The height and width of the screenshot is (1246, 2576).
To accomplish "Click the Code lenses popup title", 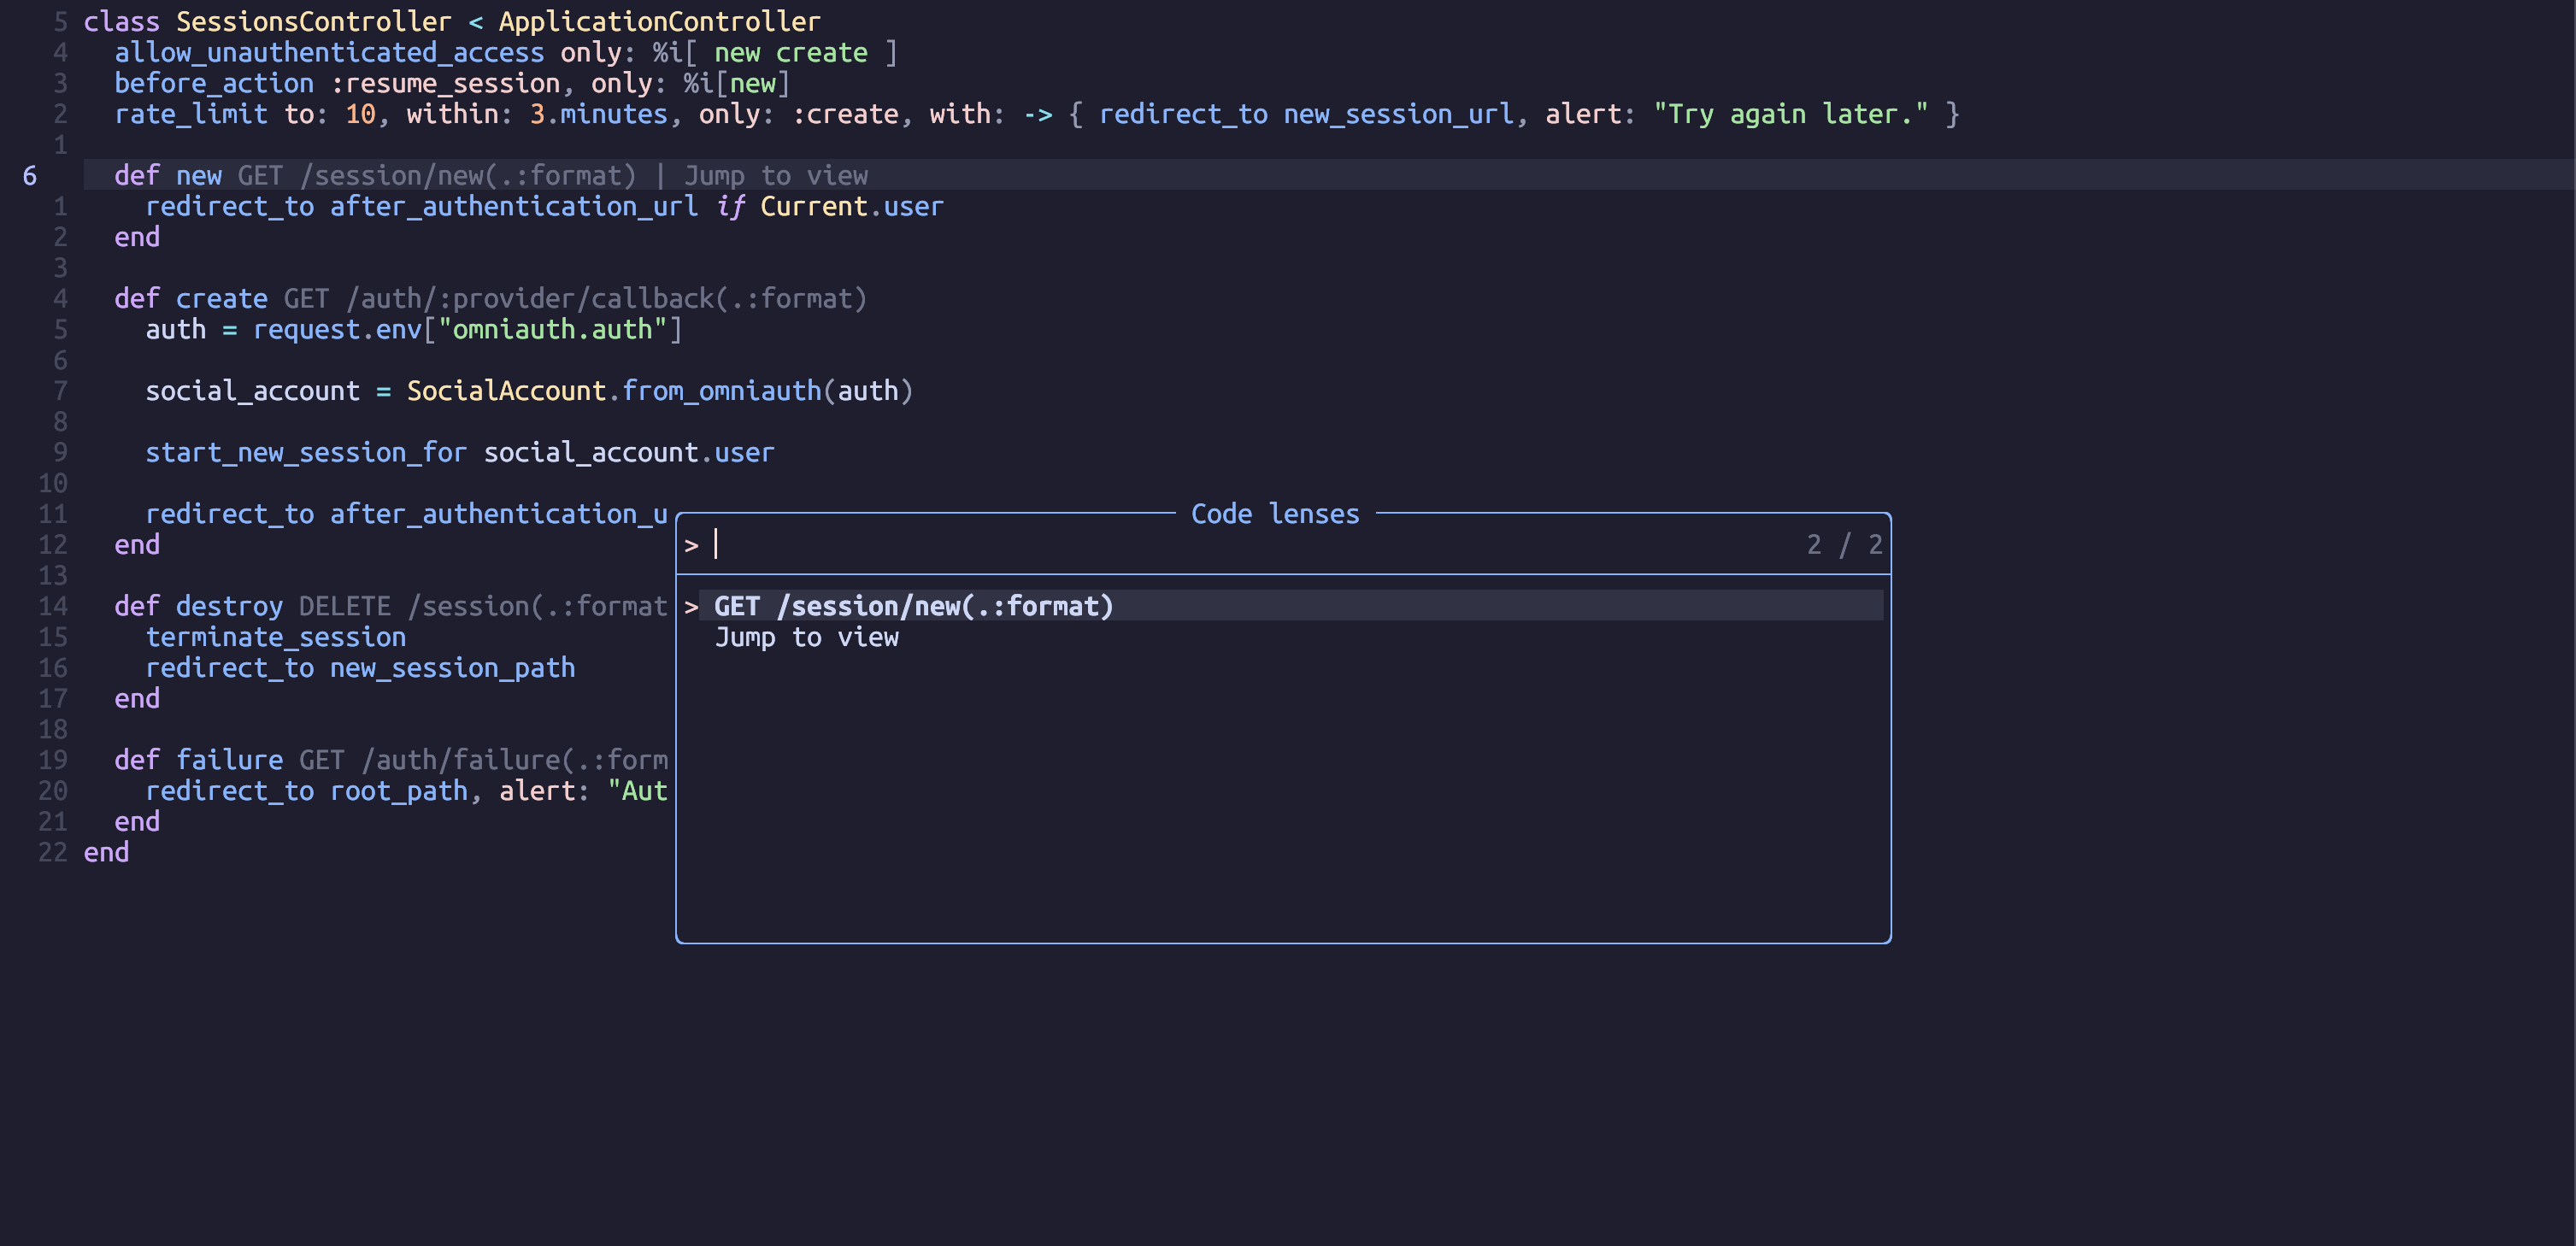I will tap(1273, 513).
